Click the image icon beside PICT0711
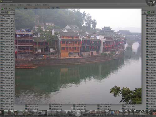Image resolution: width=156 pixels, height=117 pixels. [x=147, y=26]
